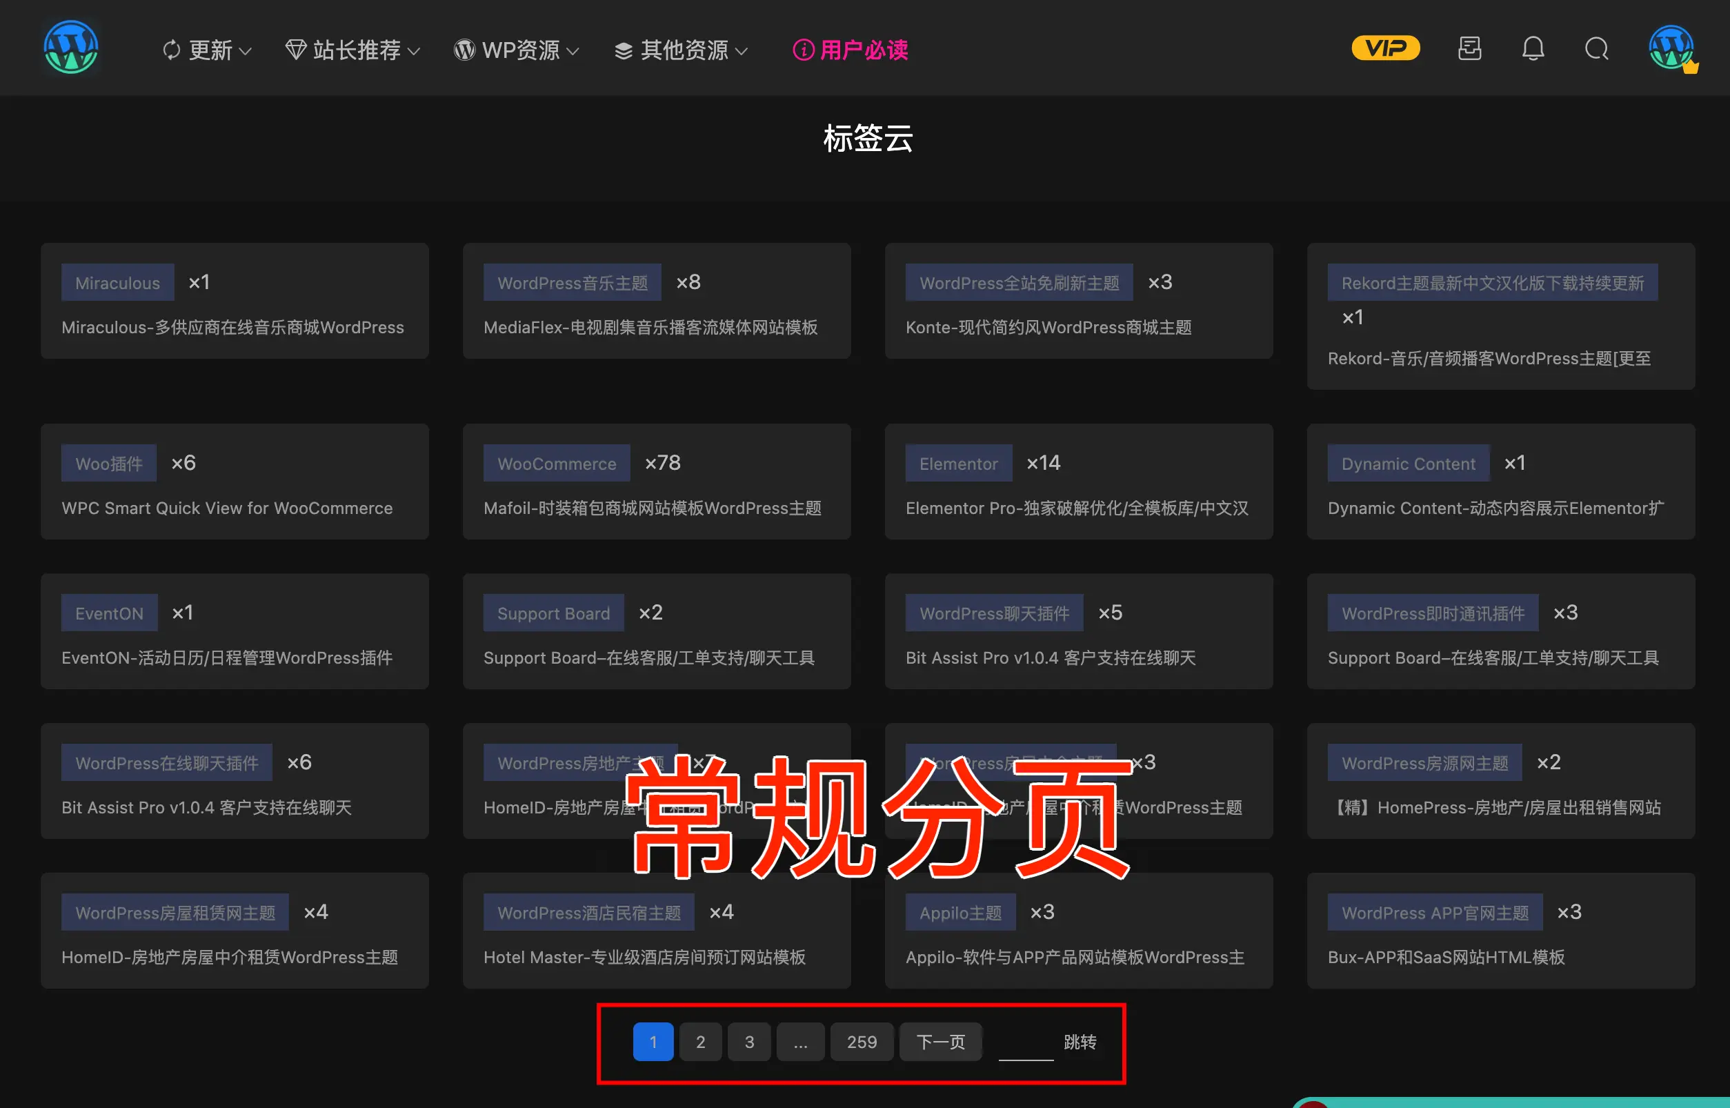Open the WordPress全站免刷新主题 tag
This screenshot has width=1730, height=1108.
(1020, 282)
